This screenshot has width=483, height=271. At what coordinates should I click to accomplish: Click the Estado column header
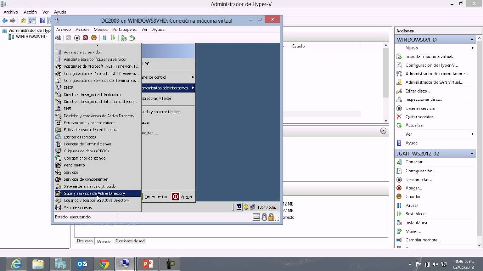[x=298, y=46]
